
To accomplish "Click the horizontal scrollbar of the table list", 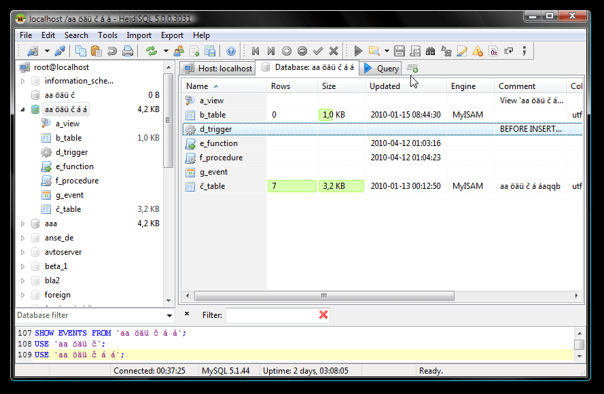I will click(x=324, y=295).
